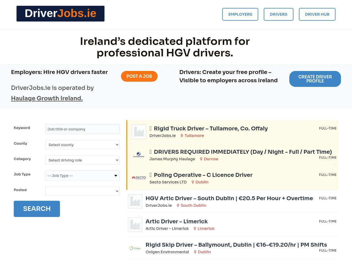
Task: Click Rigid Truck Driver placeholder company logo
Action: click(x=139, y=132)
